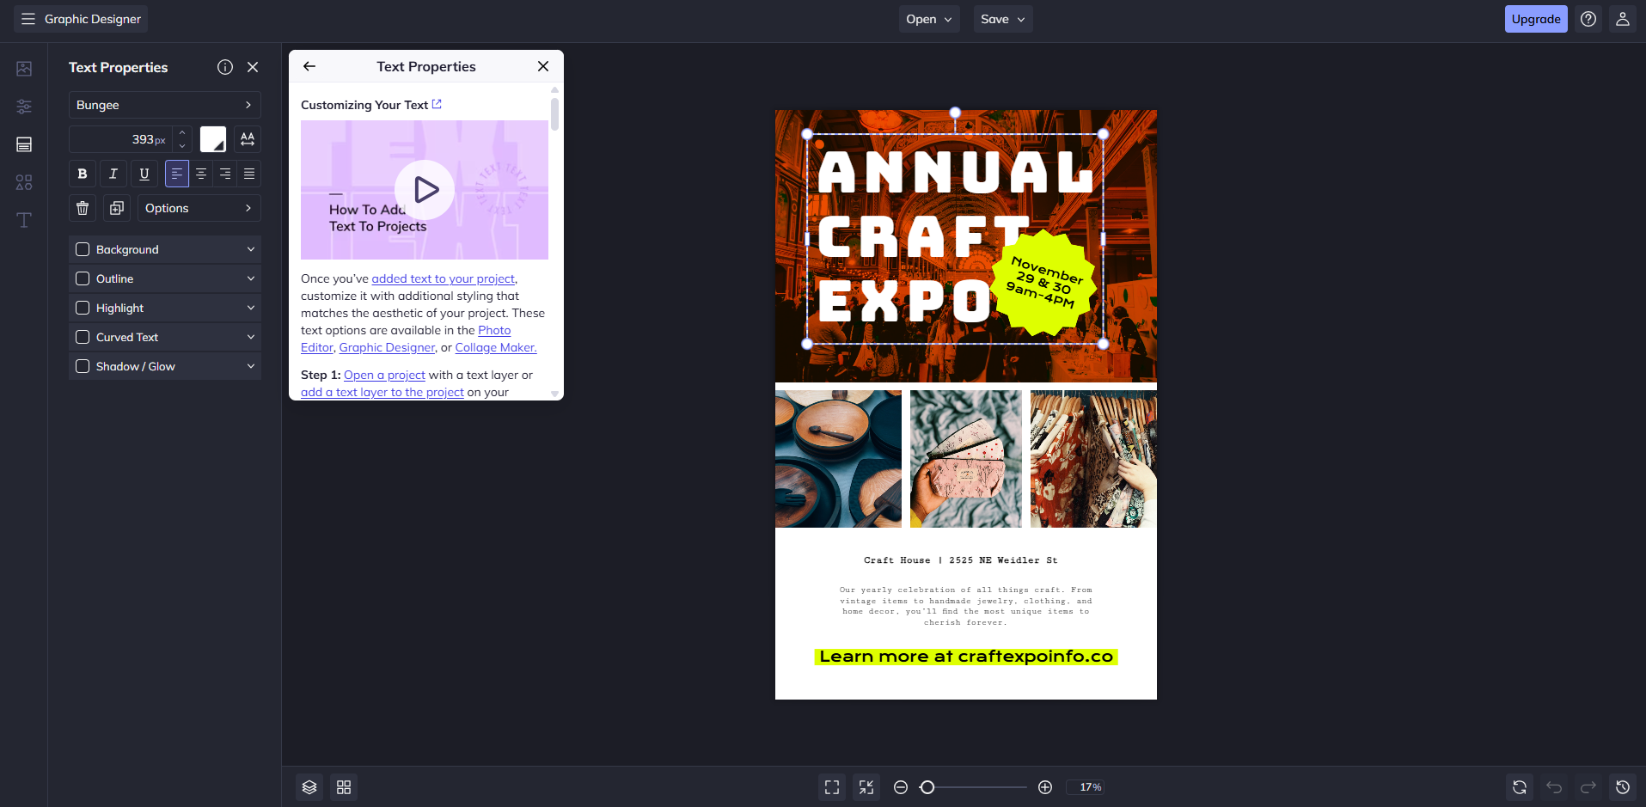Expand the Outline section chevron
The image size is (1646, 807).
(251, 278)
